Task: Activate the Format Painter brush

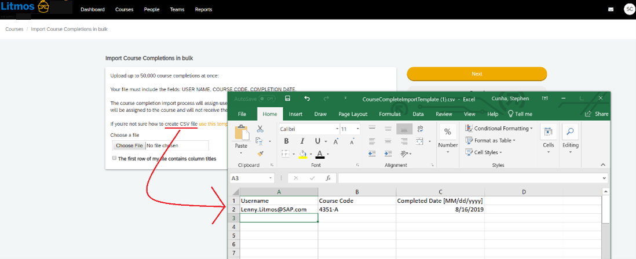Action: tap(260, 154)
